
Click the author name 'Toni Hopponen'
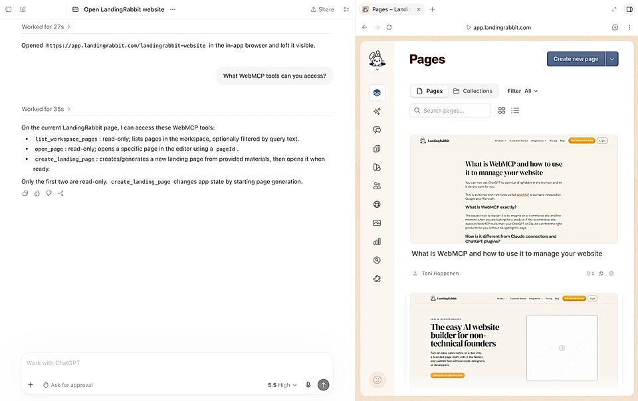pos(440,274)
